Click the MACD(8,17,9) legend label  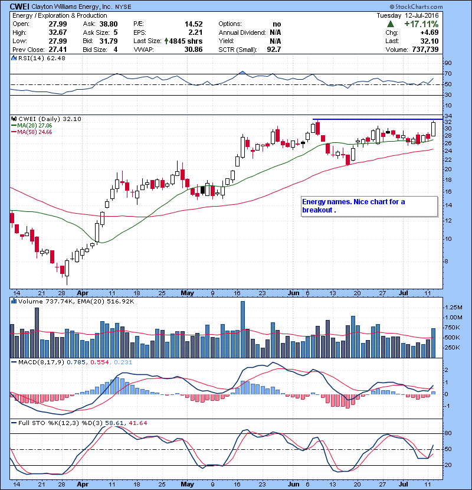pyautogui.click(x=41, y=362)
